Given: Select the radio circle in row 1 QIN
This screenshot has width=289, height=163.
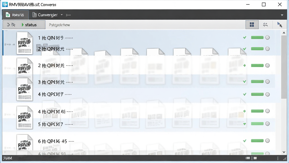Looking at the screenshot, I should coord(268,38).
